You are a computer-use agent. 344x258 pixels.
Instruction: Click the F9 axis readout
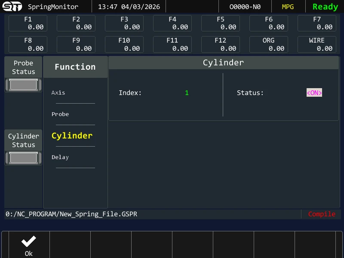pos(76,45)
